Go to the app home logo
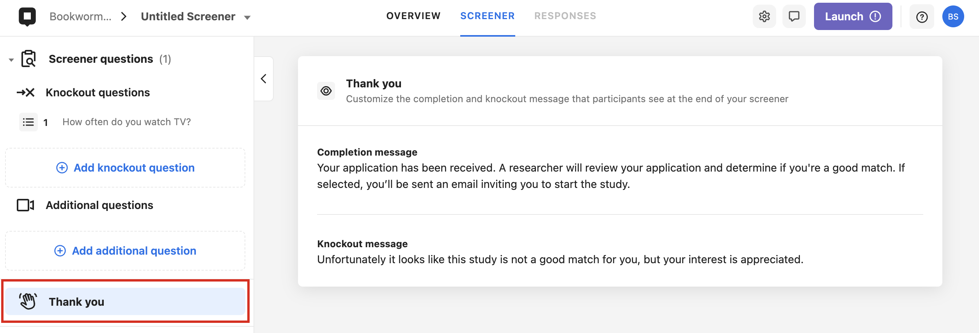 pos(27,16)
